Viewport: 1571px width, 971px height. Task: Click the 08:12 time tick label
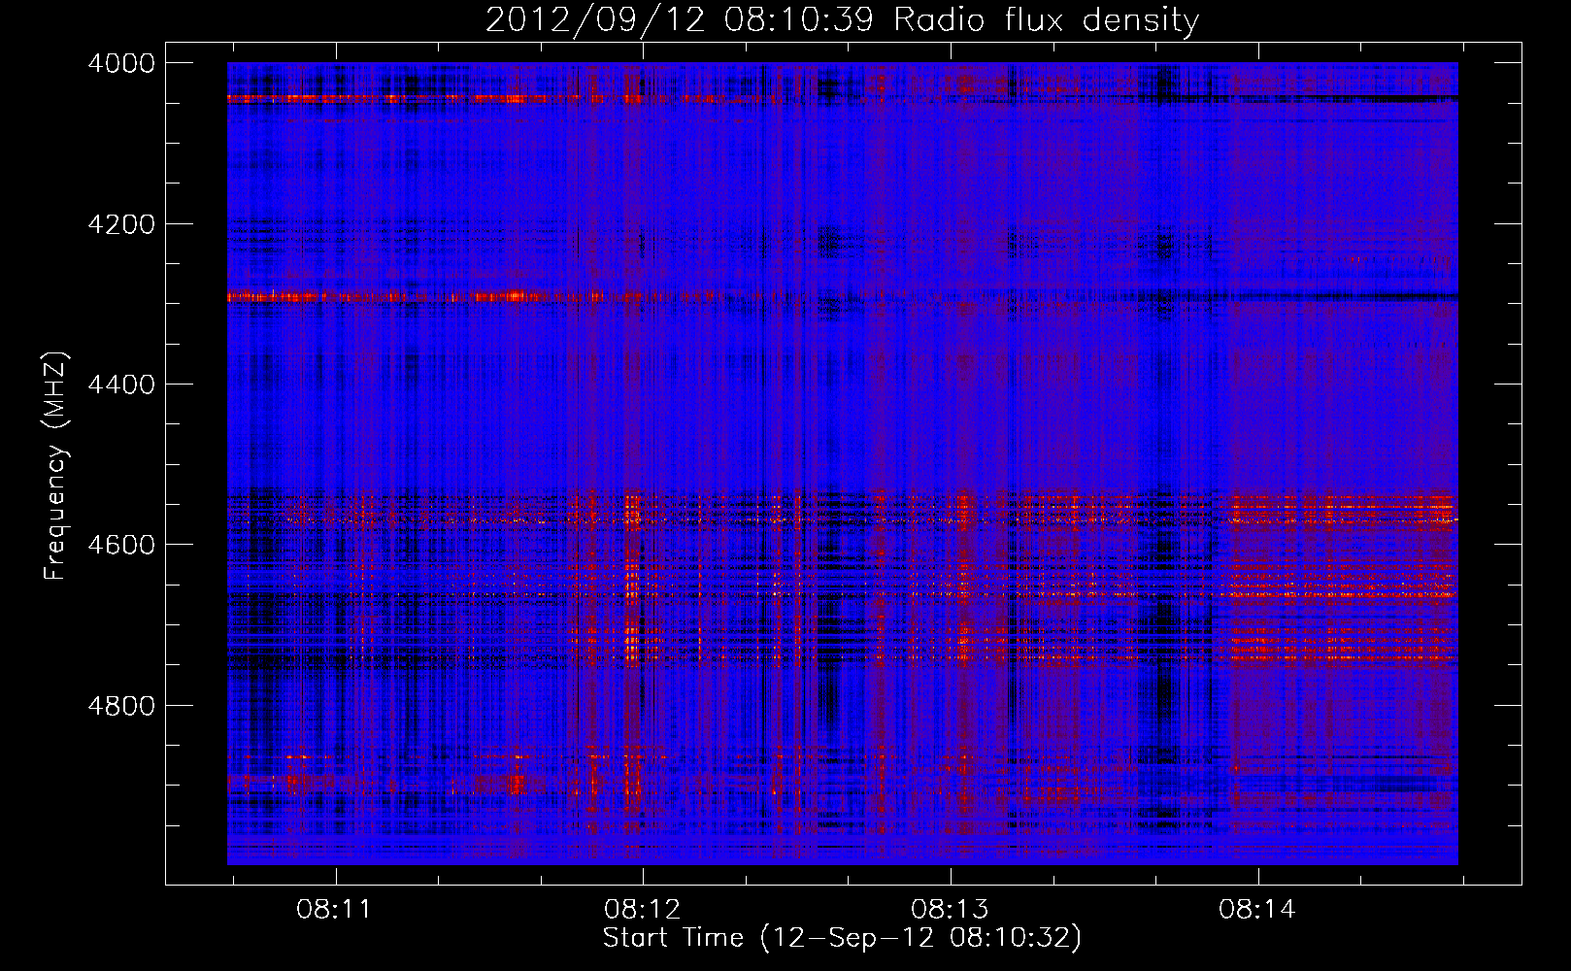642,909
